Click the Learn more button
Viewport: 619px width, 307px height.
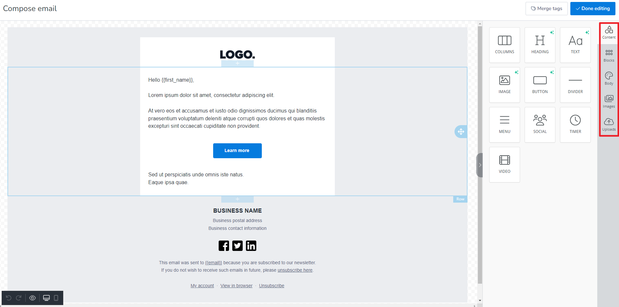[x=237, y=151]
